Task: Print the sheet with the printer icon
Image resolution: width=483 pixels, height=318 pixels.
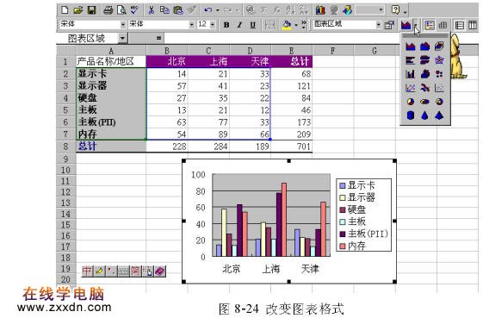Action: [108, 10]
